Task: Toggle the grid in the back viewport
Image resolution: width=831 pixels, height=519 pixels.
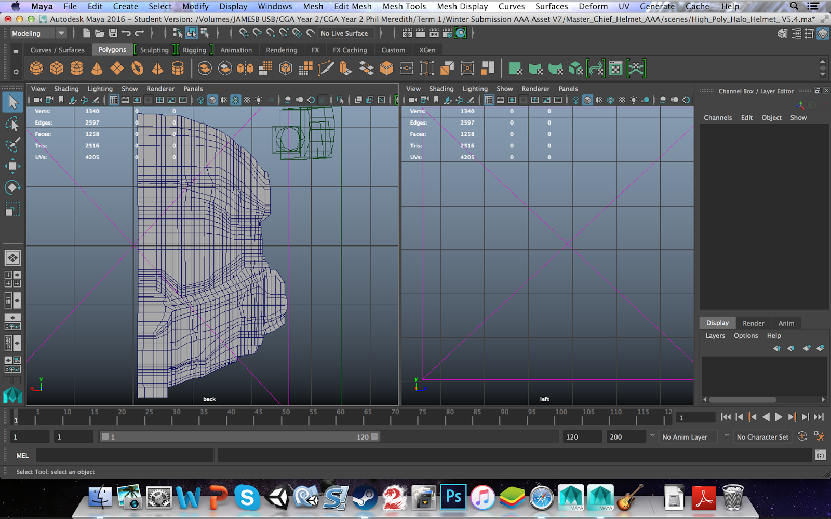Action: tap(113, 100)
